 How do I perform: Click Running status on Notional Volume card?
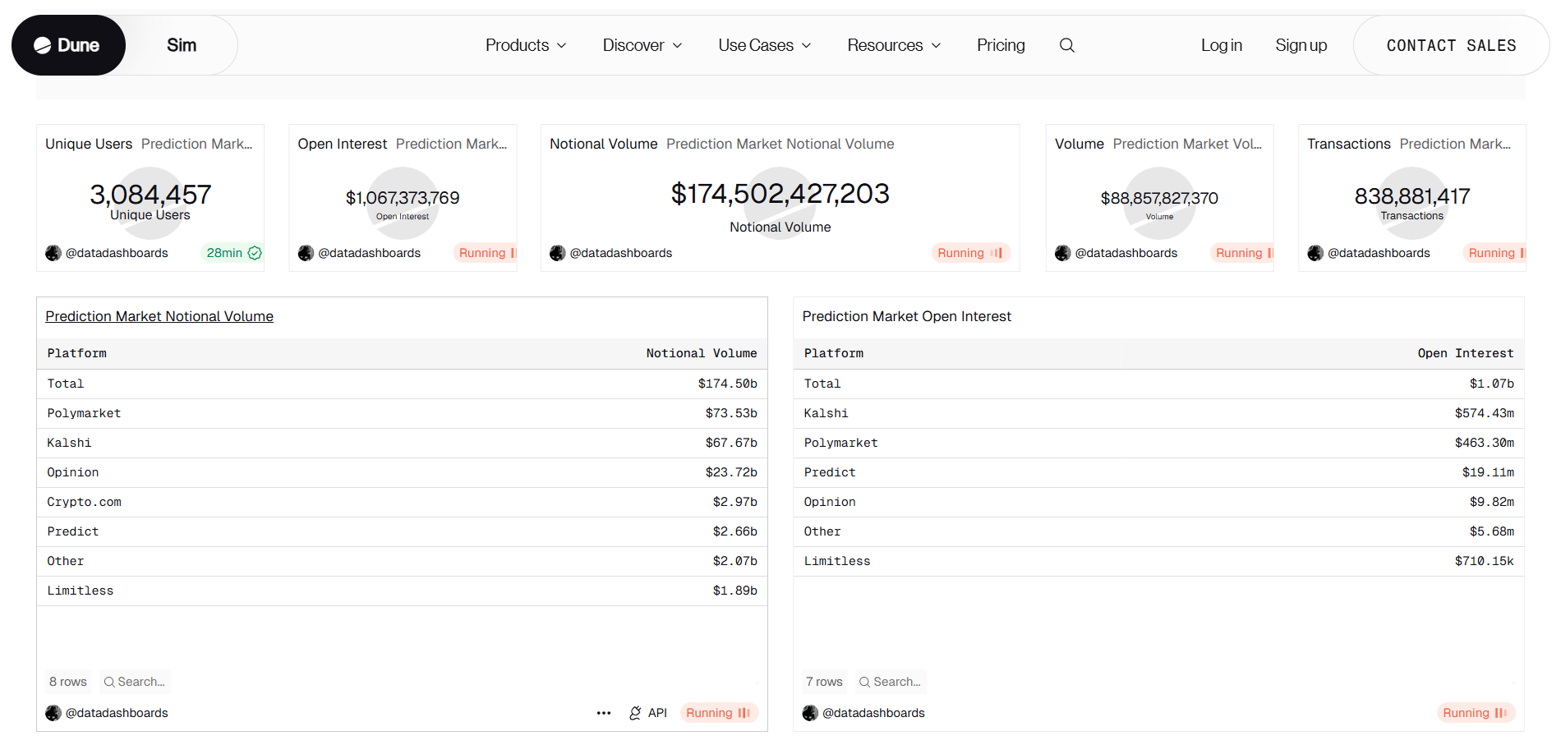pos(970,253)
